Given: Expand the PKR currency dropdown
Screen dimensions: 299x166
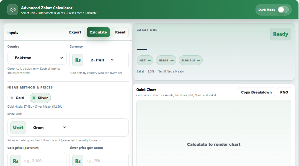Looking at the screenshot, I should click(x=102, y=60).
